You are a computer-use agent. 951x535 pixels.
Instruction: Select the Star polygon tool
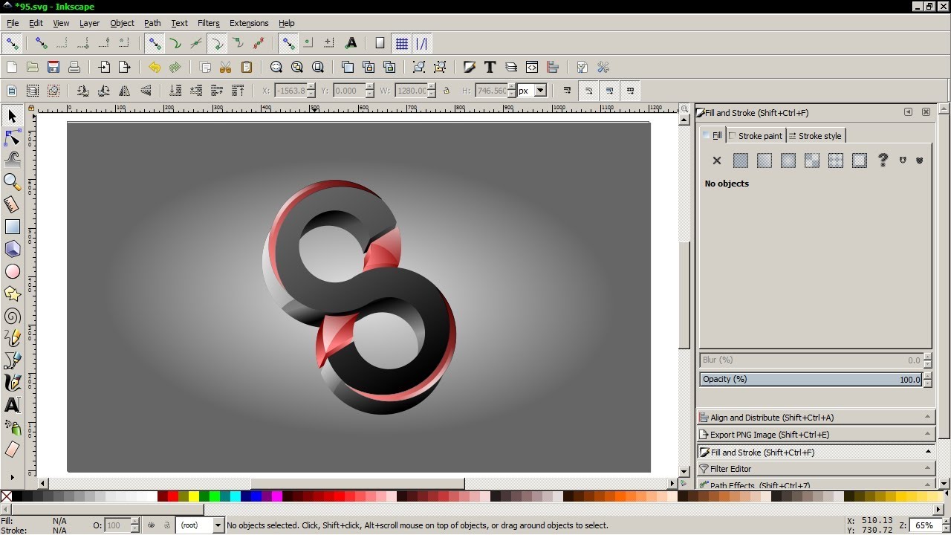[12, 294]
